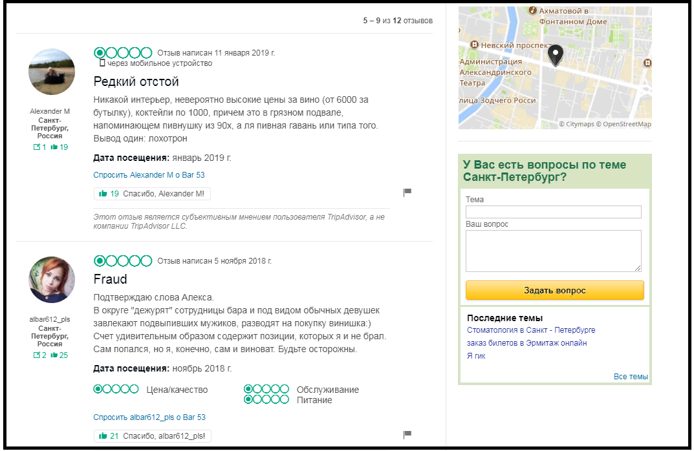
Task: Click the Ахматовой museum marker on map
Action: tap(533, 10)
